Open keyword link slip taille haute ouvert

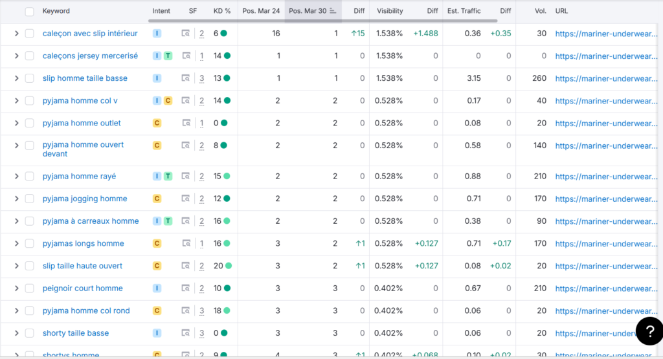(x=82, y=266)
